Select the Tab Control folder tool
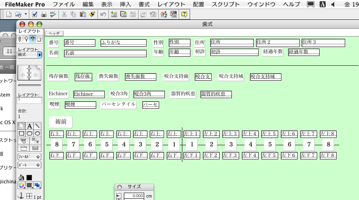Screen dimensions: 359x200 pyautogui.click(x=24, y=148)
